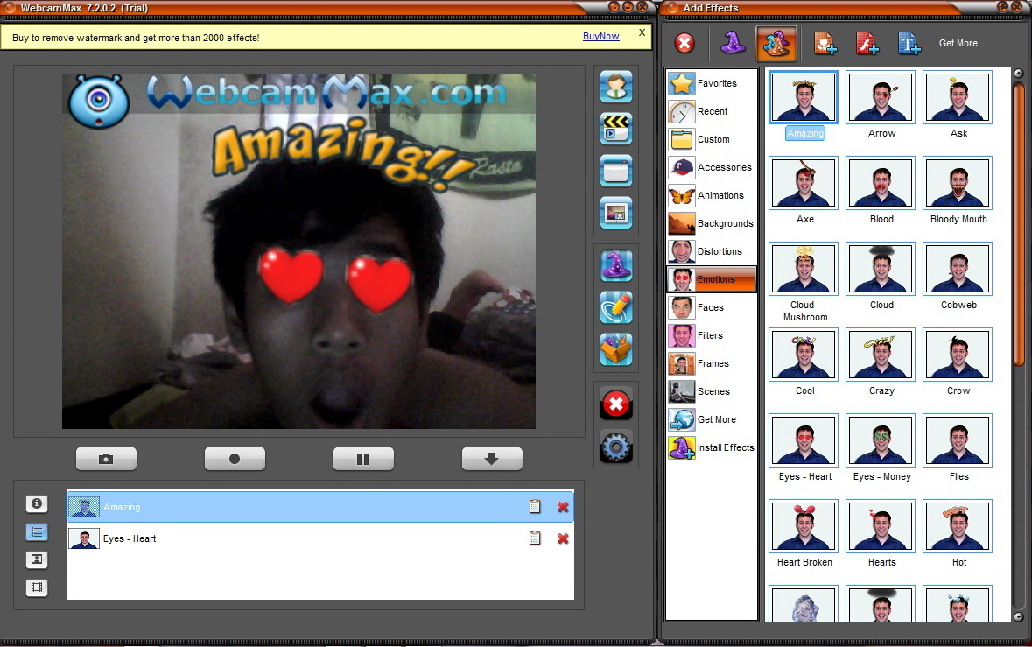Remove the Eyes - Heart effect with red X

563,538
